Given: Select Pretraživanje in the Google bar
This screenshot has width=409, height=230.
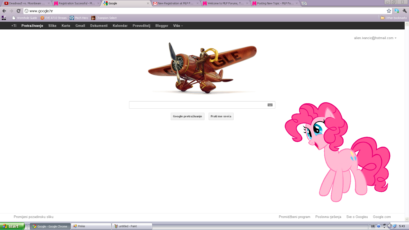Looking at the screenshot, I should pos(32,26).
